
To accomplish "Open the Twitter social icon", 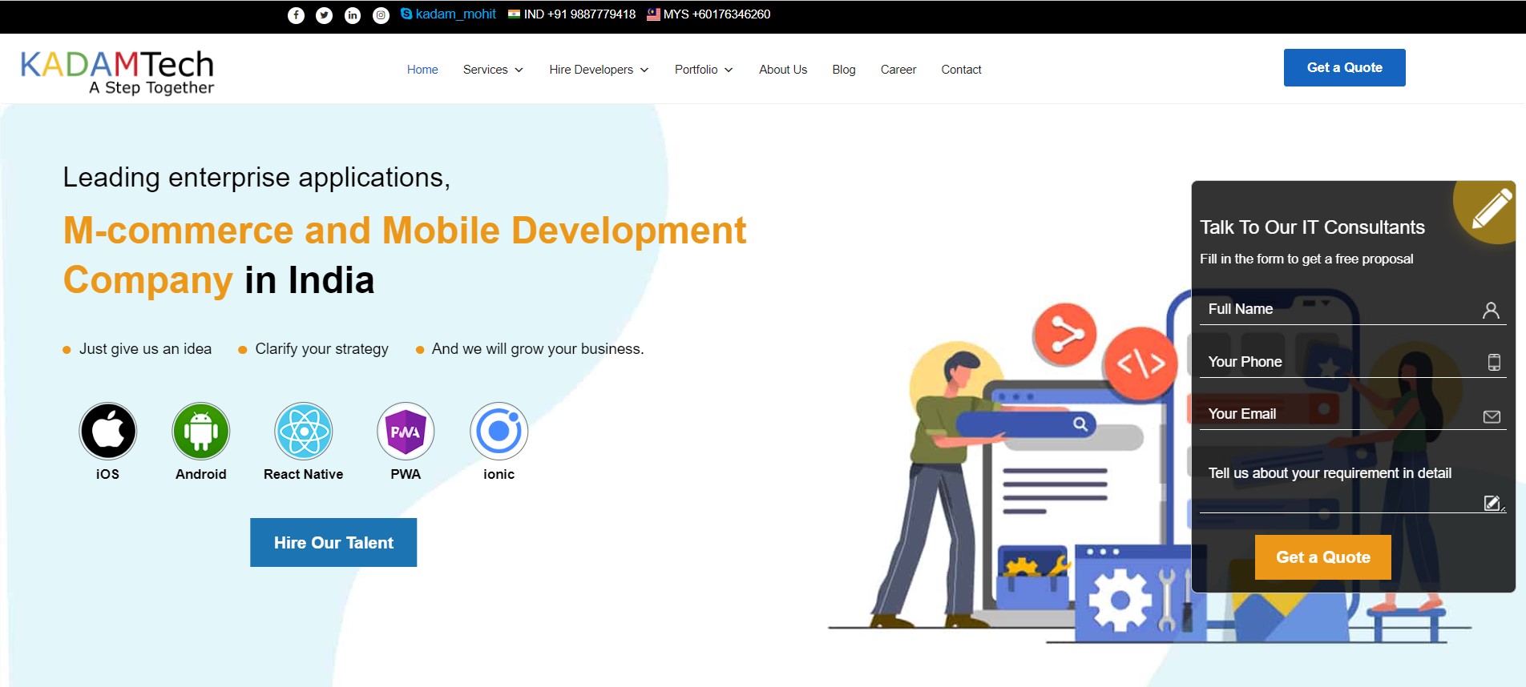I will (x=324, y=15).
